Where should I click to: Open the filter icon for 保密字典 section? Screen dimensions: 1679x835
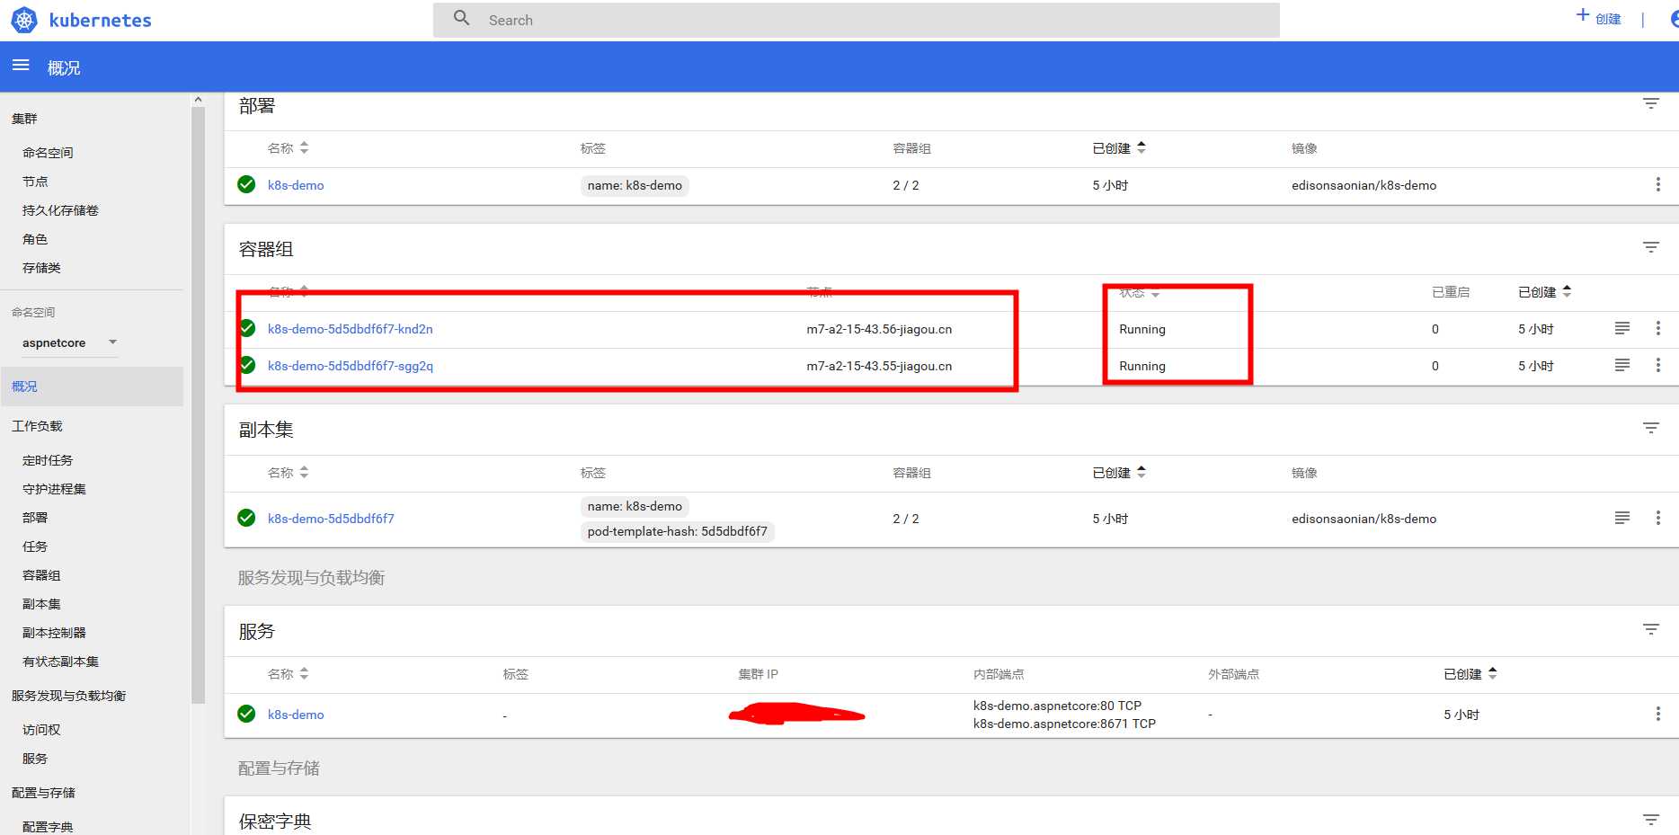[1651, 820]
